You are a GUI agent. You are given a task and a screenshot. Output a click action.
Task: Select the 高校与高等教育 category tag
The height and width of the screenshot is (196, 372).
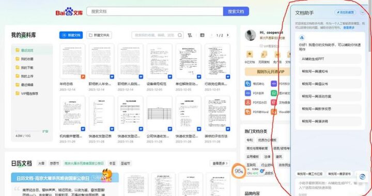257,148
